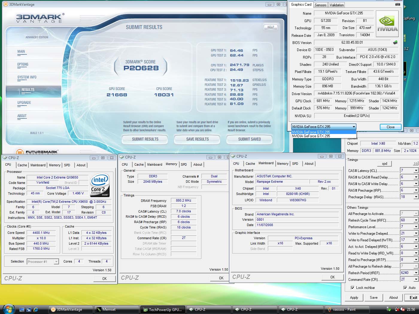Open the Refresh Cycle Time (tRFC) dropdown

(416, 220)
